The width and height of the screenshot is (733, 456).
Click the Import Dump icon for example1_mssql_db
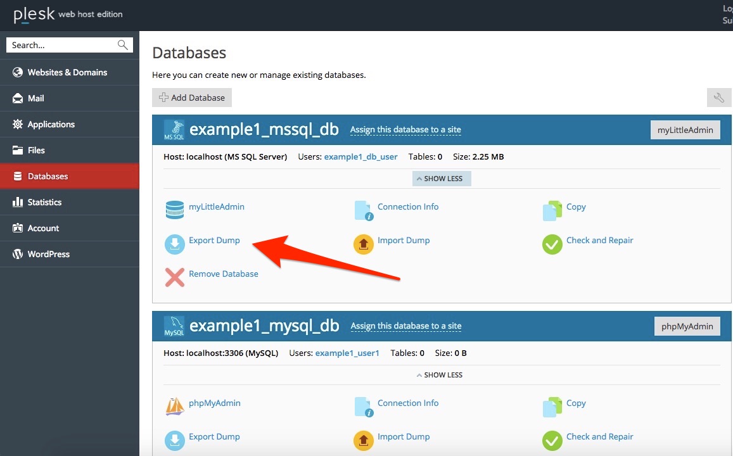[x=364, y=244]
